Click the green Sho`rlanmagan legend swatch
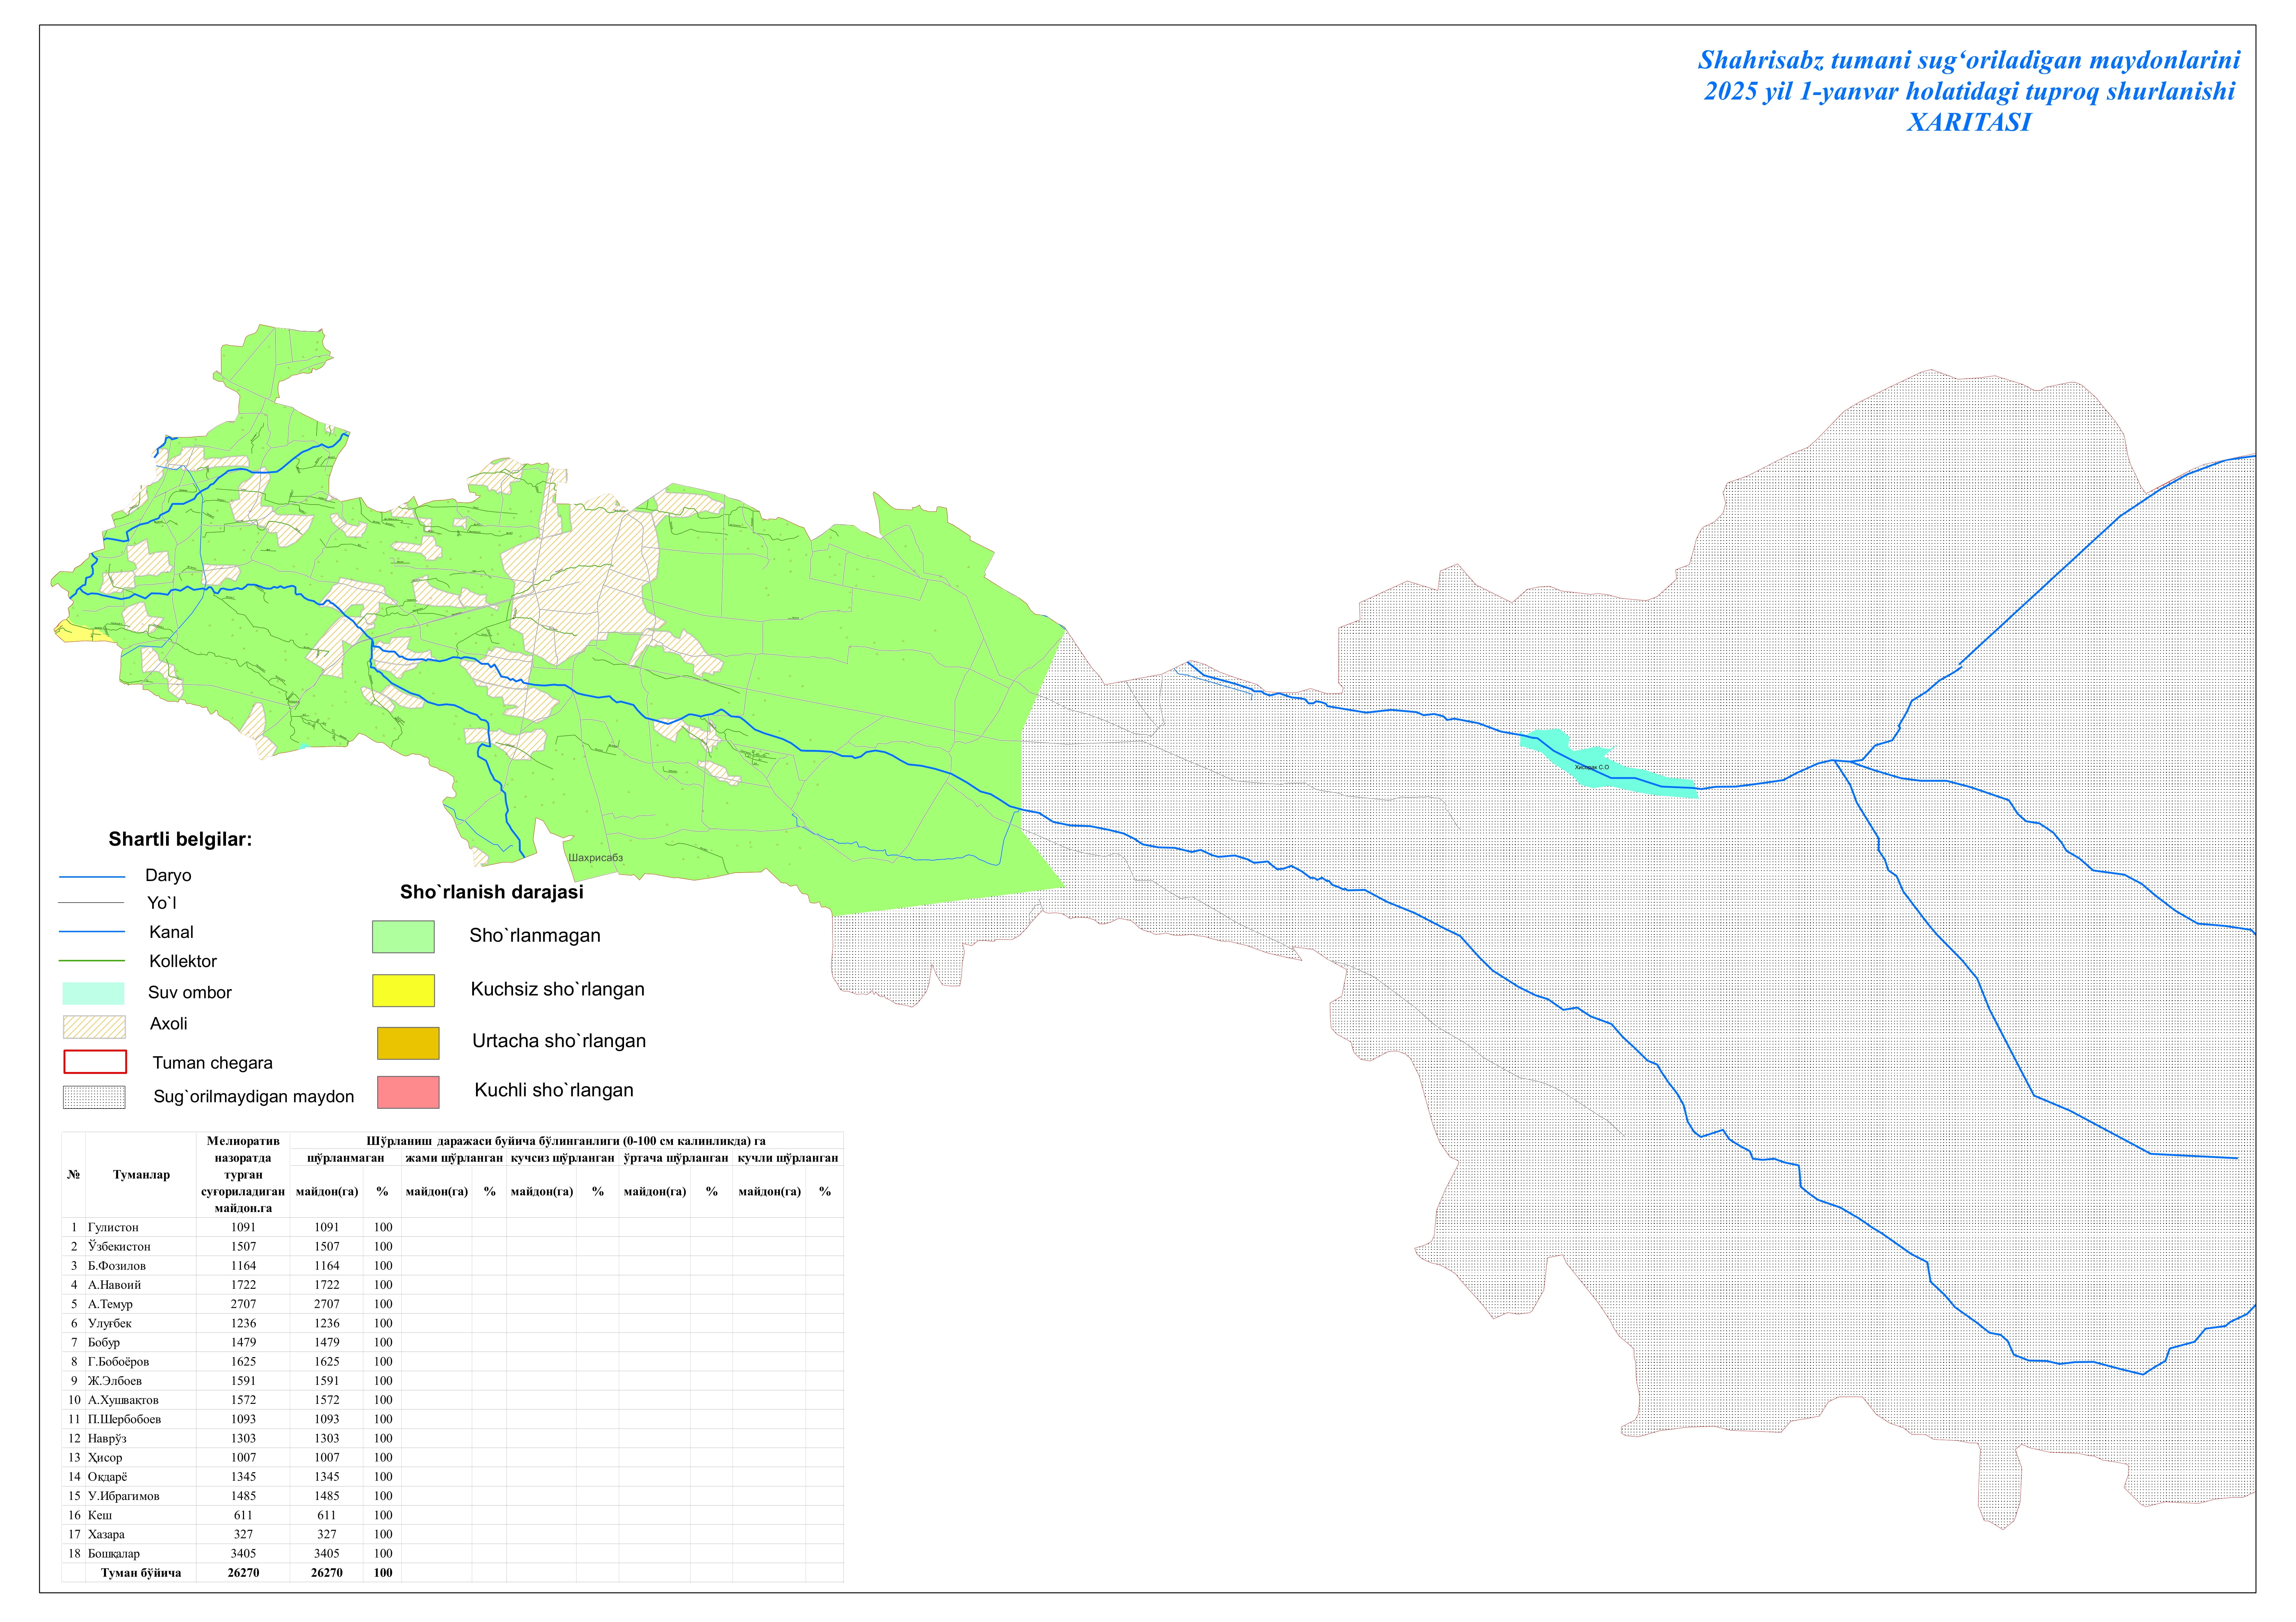Image resolution: width=2296 pixels, height=1622 pixels. (403, 936)
